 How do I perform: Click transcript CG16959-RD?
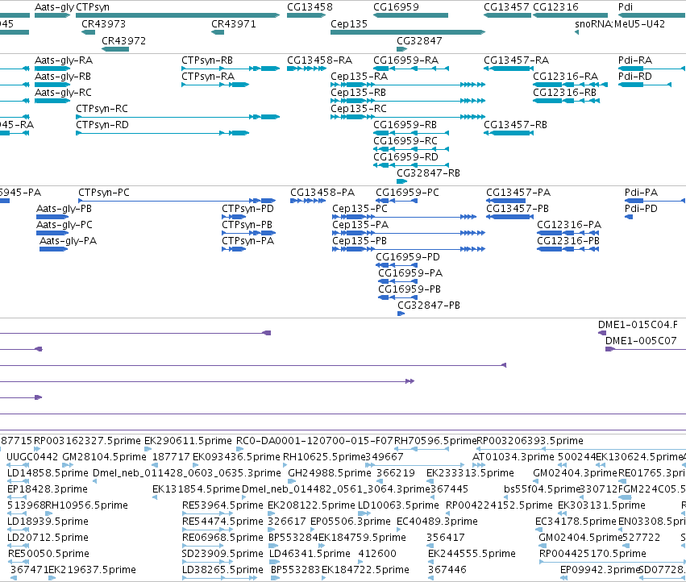[411, 165]
